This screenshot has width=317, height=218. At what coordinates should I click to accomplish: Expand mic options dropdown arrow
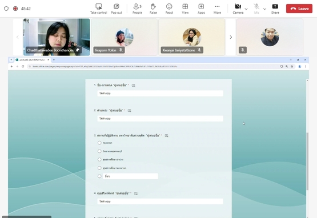(264, 9)
